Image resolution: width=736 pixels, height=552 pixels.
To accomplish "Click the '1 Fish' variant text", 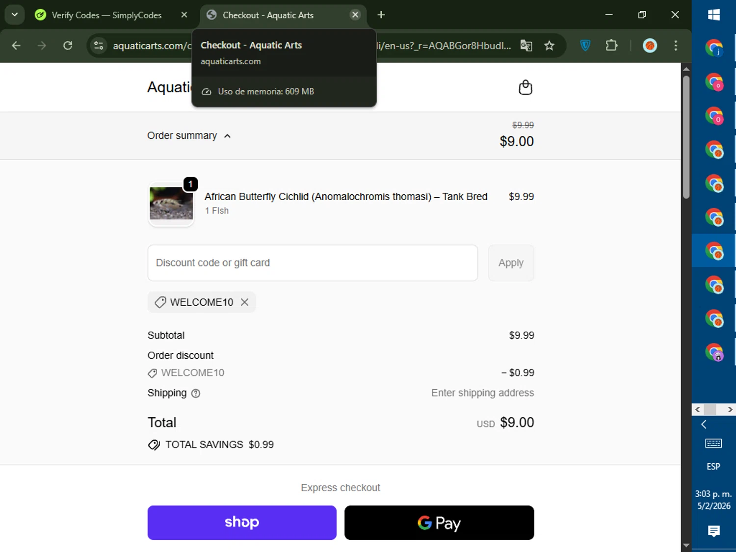I will click(x=217, y=211).
